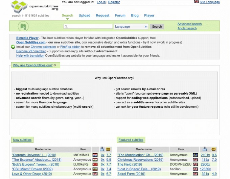The image size is (230, 179).
Task: Click Help with translation link
Action: pos(30,55)
